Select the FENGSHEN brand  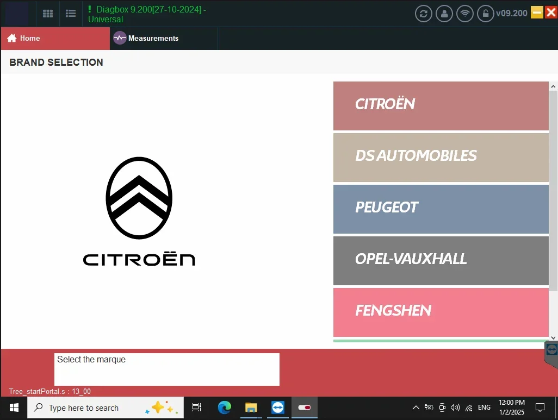441,312
